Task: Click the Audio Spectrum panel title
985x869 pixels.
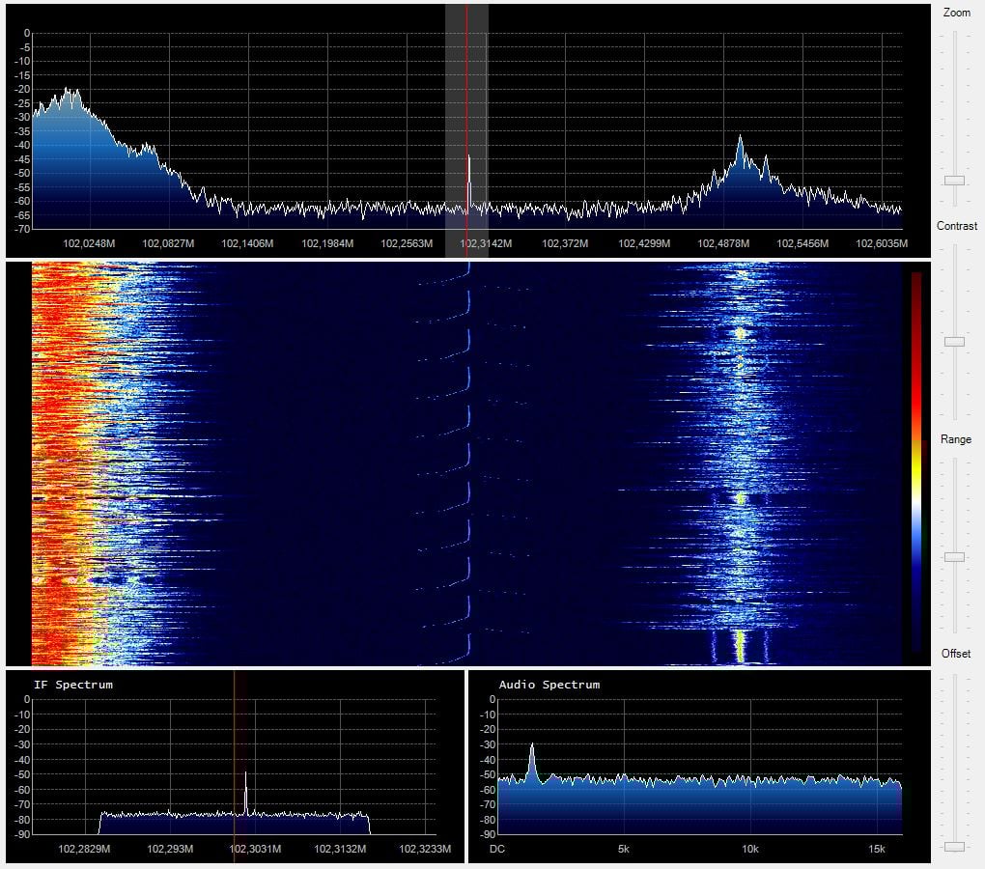Action: click(549, 685)
